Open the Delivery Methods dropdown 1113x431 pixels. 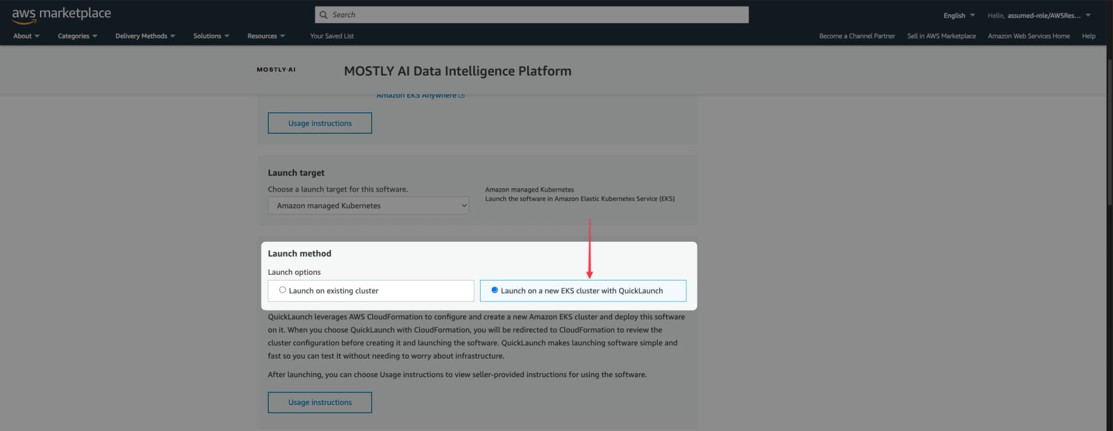145,36
